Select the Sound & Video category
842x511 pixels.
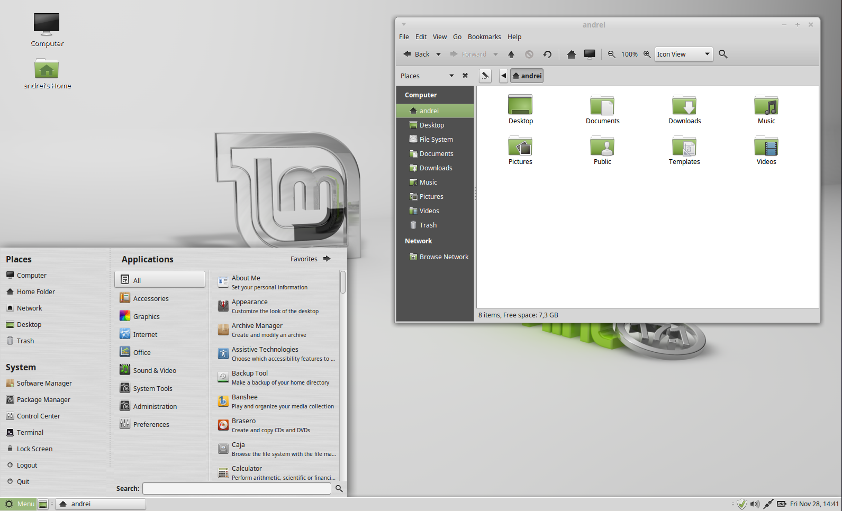click(155, 371)
